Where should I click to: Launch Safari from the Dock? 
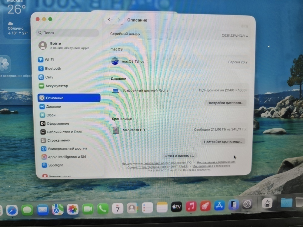coord(12,210)
